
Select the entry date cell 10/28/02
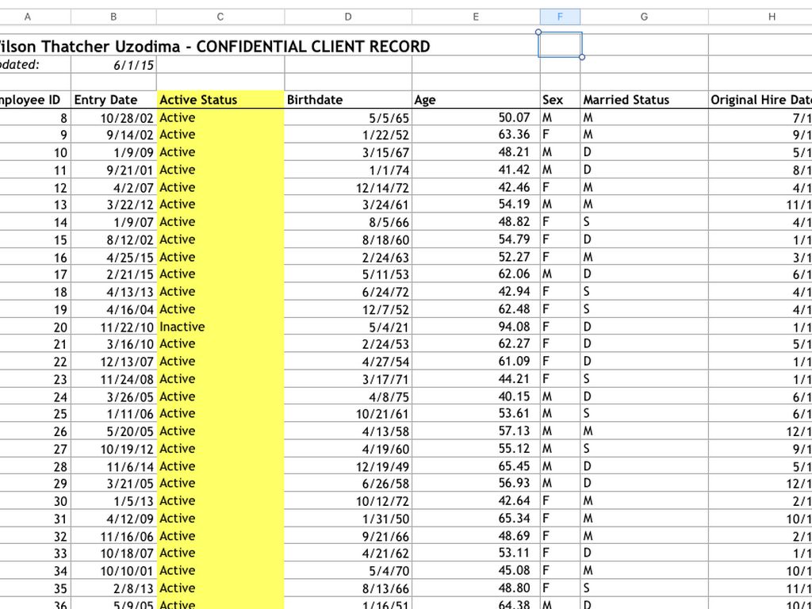click(113, 117)
